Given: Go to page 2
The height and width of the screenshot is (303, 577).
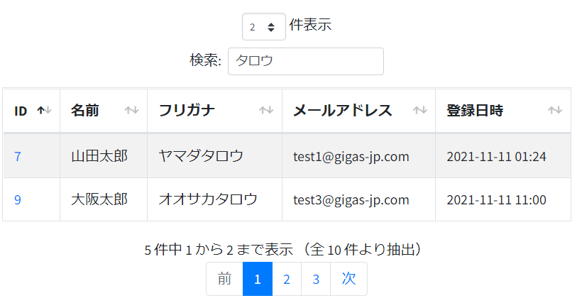Looking at the screenshot, I should [x=287, y=279].
